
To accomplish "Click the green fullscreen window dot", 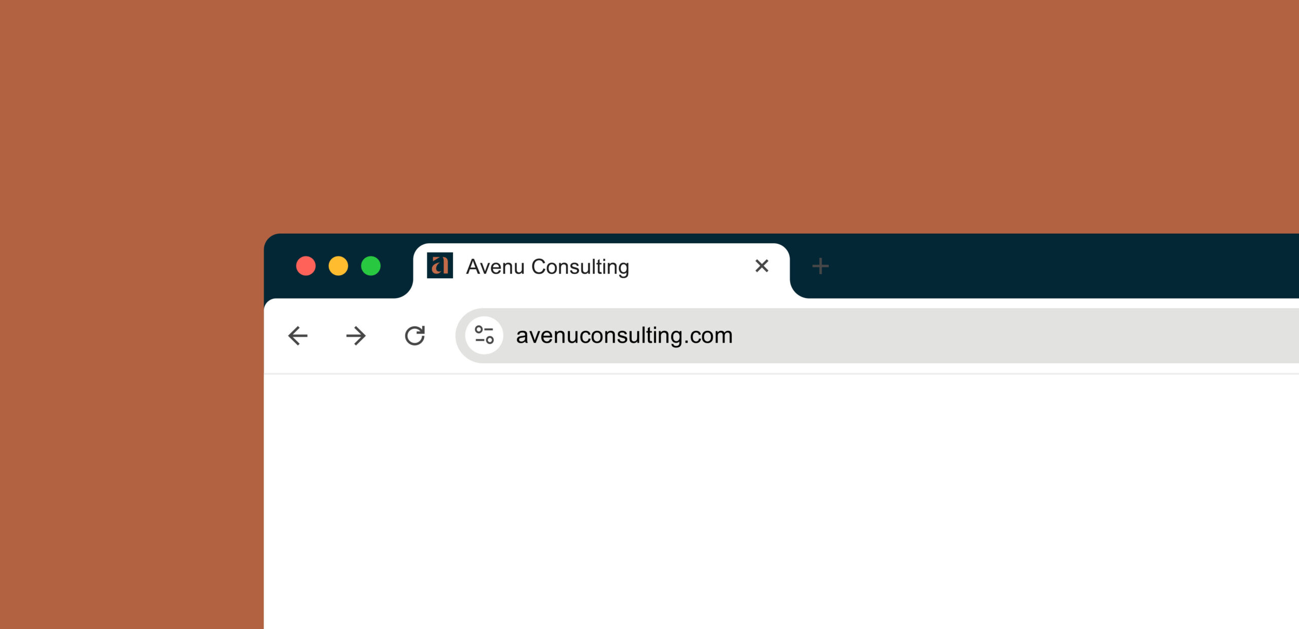I will [x=371, y=266].
